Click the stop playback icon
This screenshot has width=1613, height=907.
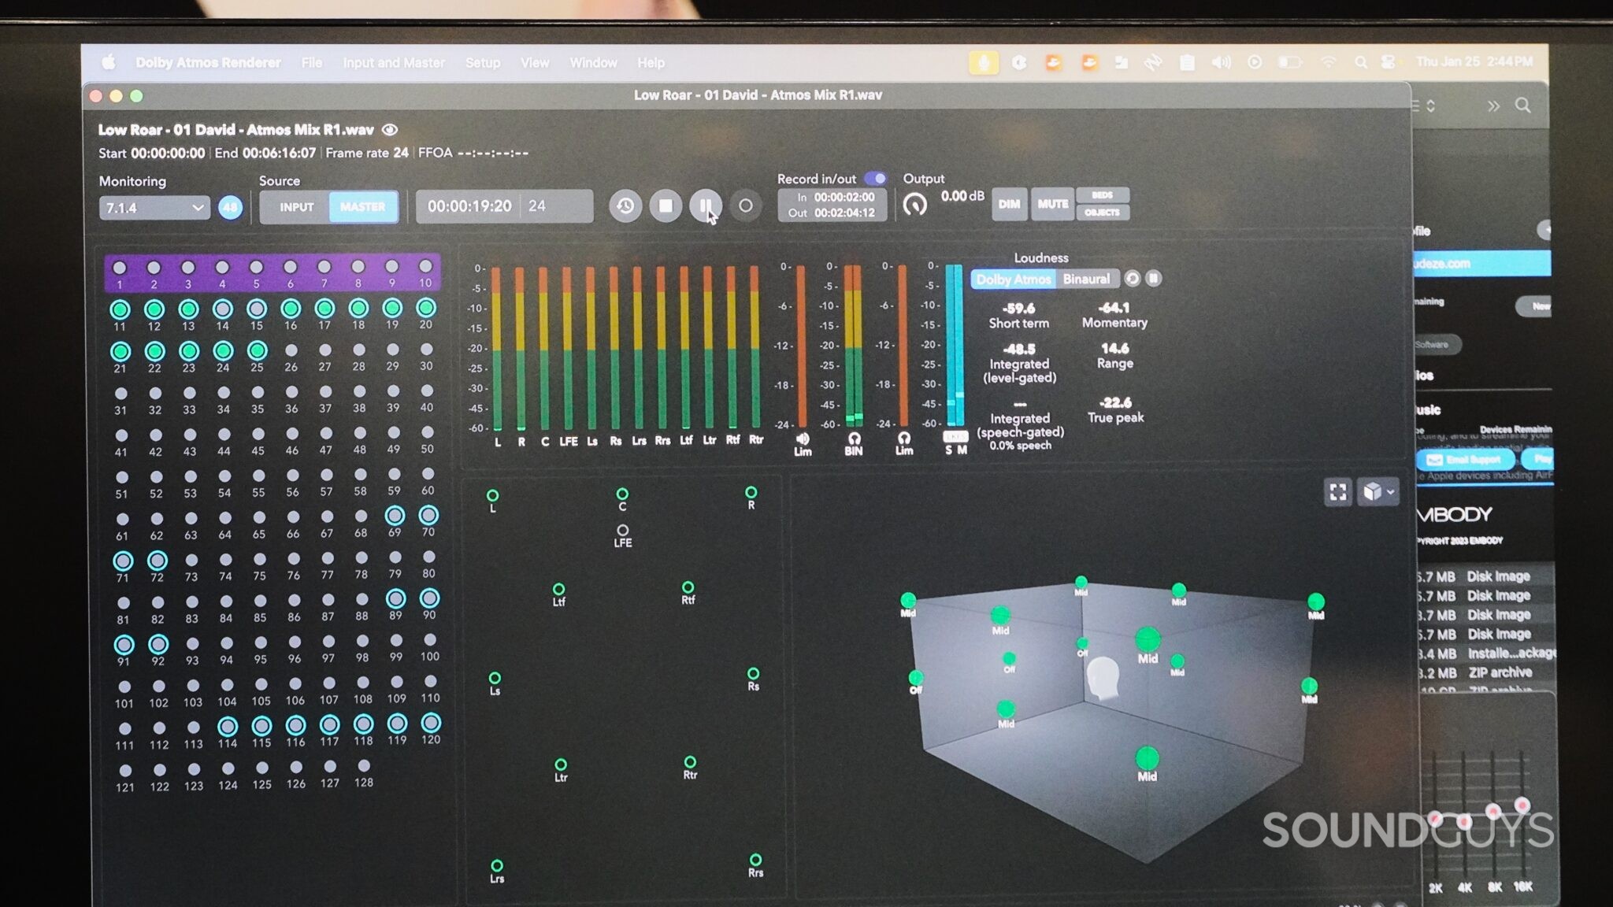pyautogui.click(x=666, y=206)
